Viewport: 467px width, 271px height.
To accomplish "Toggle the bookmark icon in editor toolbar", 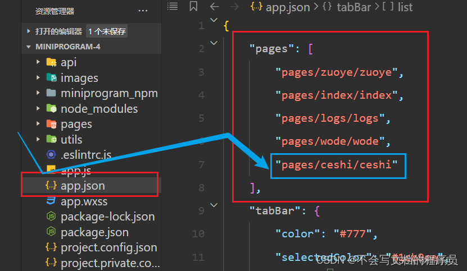I will pyautogui.click(x=193, y=6).
